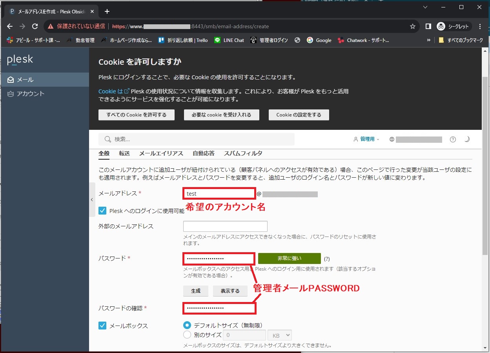The width and height of the screenshot is (490, 353).
Task: Accept all cookies button
Action: tap(136, 115)
